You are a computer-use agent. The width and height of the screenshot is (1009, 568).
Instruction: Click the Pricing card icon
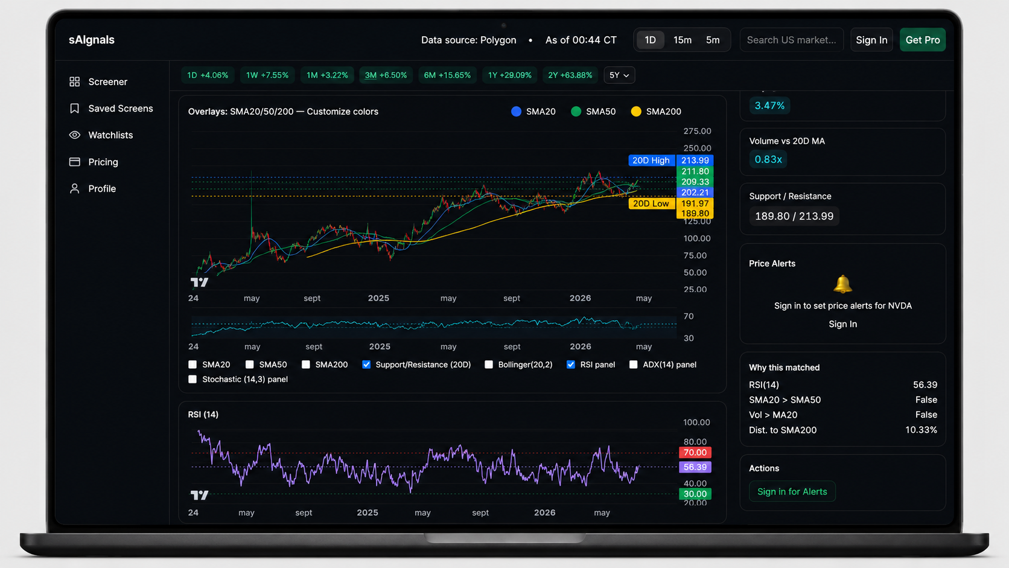coord(74,162)
